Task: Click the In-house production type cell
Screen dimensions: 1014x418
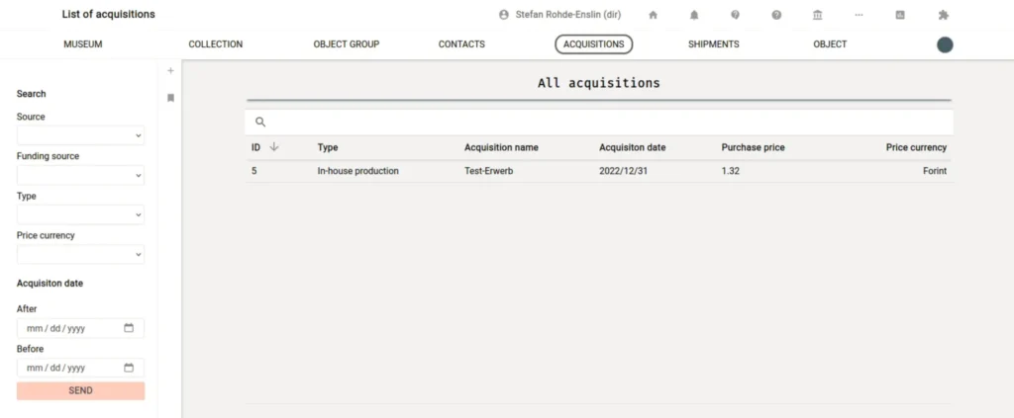Action: point(358,172)
